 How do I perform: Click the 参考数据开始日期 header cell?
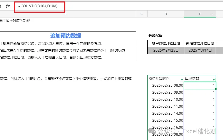click(166, 44)
